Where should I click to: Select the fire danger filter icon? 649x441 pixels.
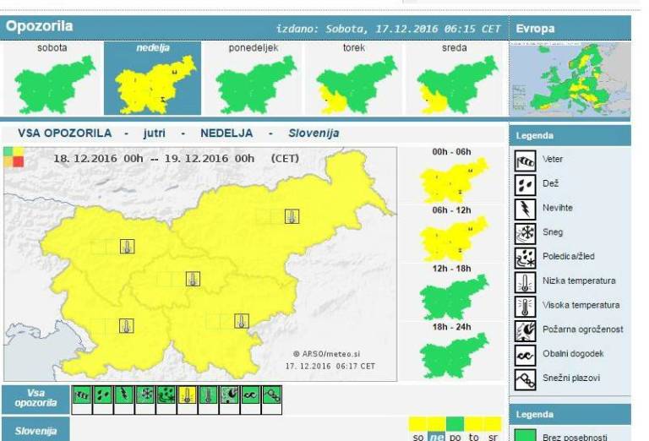[230, 395]
